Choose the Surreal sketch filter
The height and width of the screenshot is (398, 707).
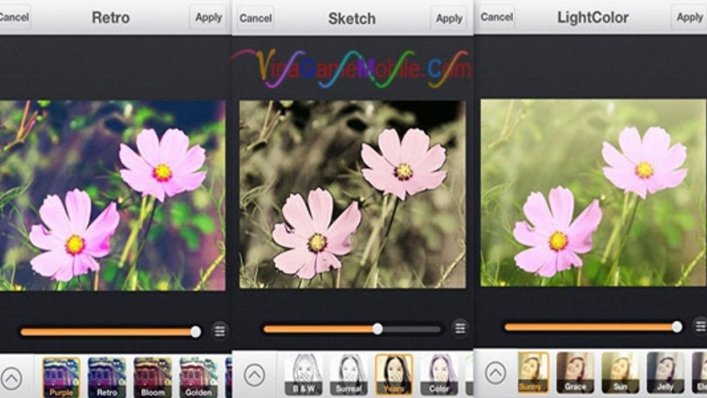coord(349,374)
